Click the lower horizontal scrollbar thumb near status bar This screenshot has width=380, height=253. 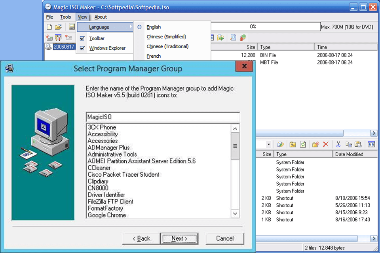306,239
